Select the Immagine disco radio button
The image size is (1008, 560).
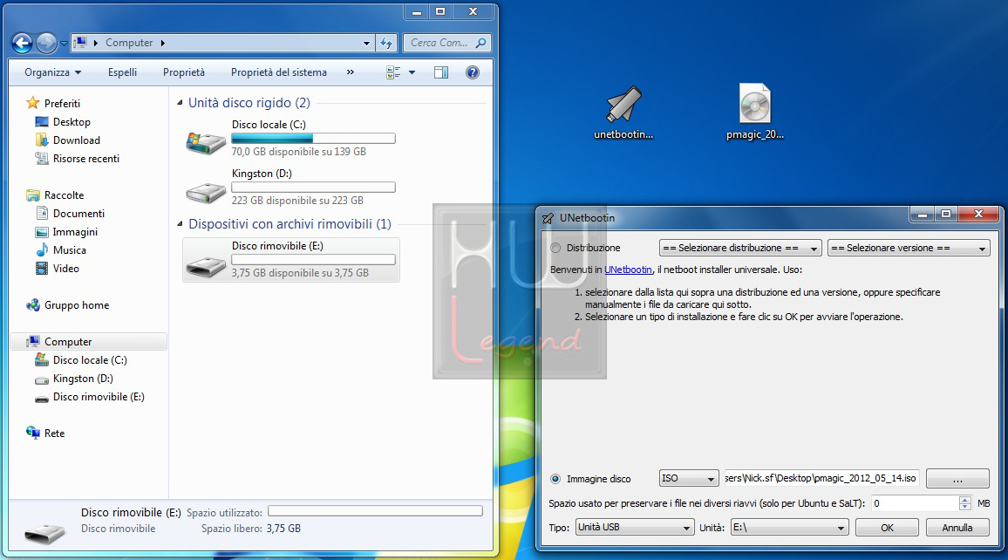point(555,479)
